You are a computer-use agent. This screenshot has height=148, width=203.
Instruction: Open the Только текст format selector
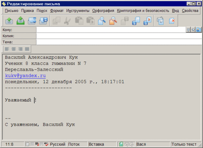(x=184, y=144)
